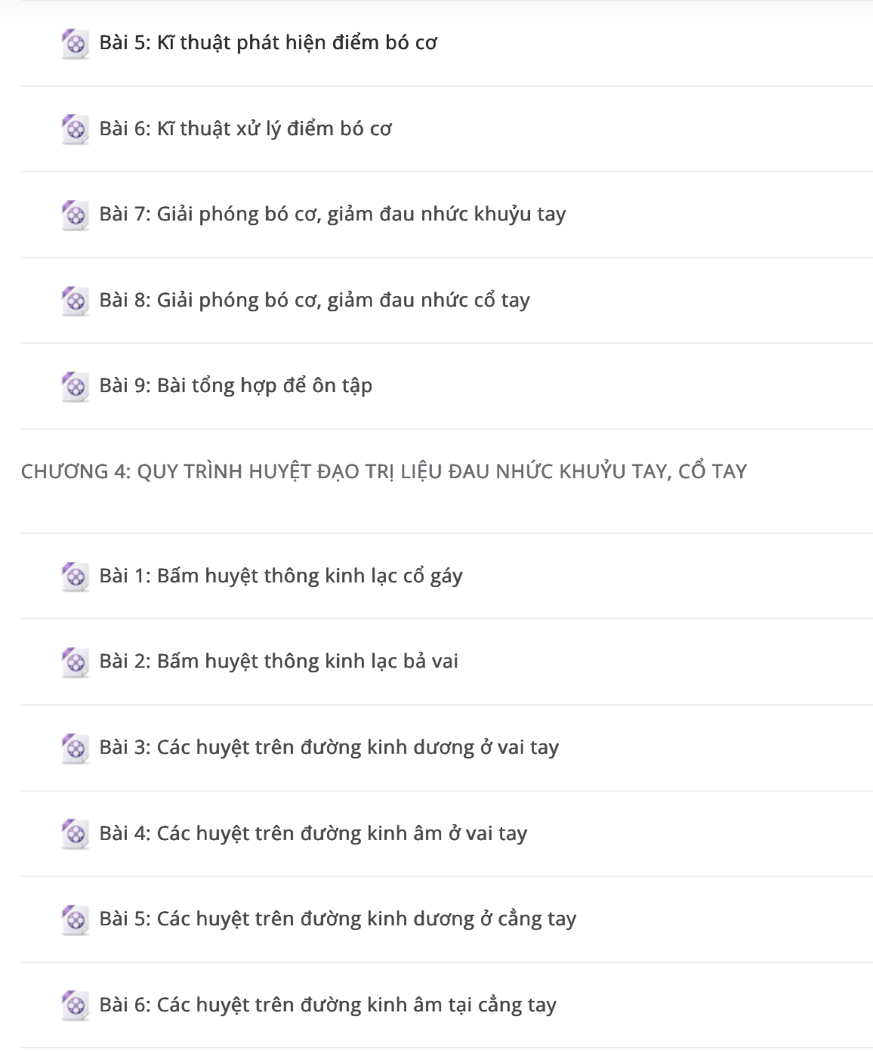Open Giải phóng bó cơ khuỷu tay lesson
The width and height of the screenshot is (873, 1053).
click(x=332, y=215)
